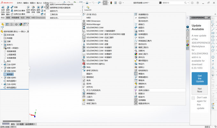Screen dimensions: 217x128
Task: Click the 3DEXPERIENCE globe task pane icon
Action: pos(188,27)
